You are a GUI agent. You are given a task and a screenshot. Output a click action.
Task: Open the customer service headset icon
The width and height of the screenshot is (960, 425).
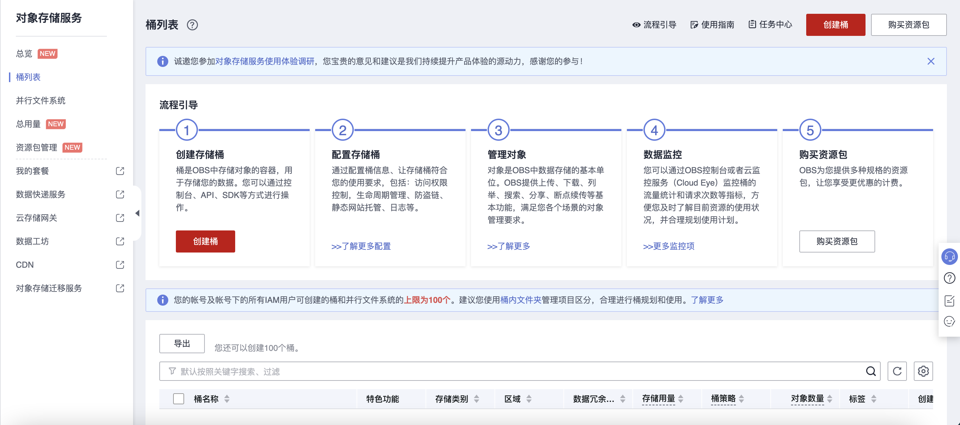pyautogui.click(x=949, y=257)
